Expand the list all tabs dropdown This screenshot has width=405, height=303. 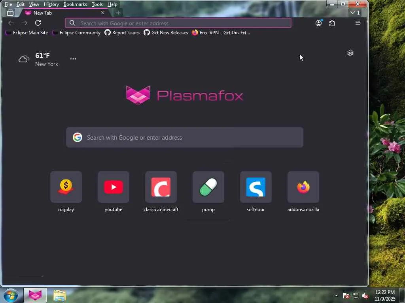[x=355, y=13]
